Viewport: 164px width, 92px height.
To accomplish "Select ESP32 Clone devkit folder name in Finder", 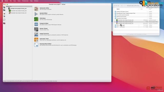I will pyautogui.click(x=121, y=17).
